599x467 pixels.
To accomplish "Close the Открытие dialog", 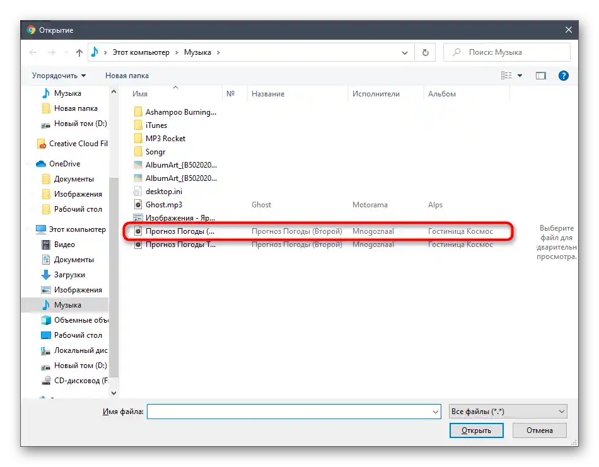I will 569,30.
